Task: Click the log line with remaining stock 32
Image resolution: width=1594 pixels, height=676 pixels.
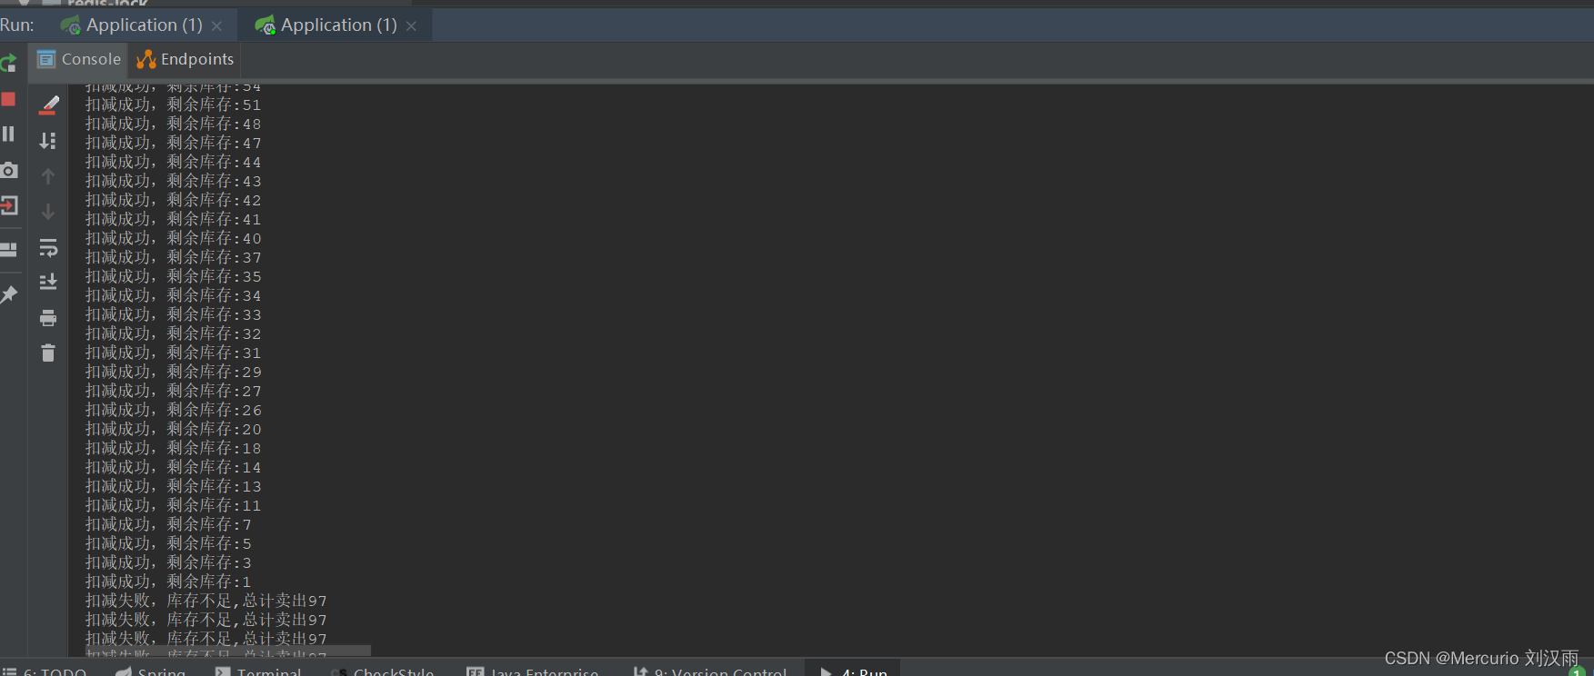Action: (174, 334)
